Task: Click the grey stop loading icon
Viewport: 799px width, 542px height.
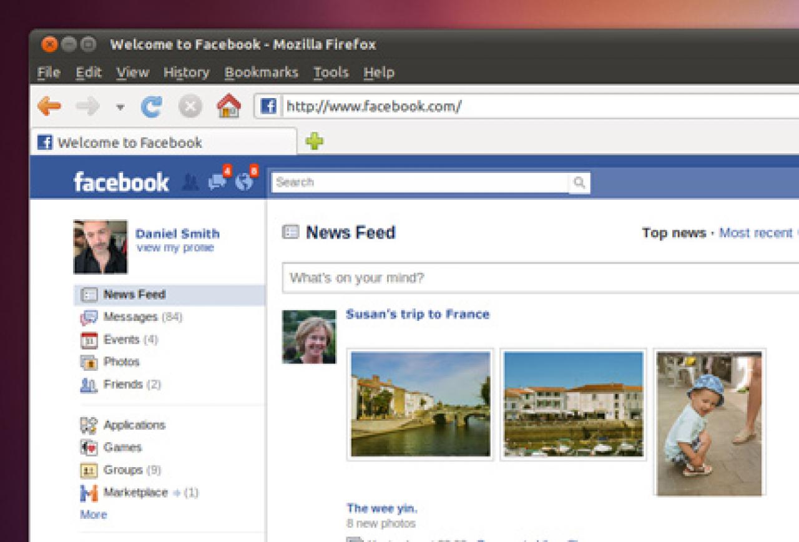Action: click(190, 106)
